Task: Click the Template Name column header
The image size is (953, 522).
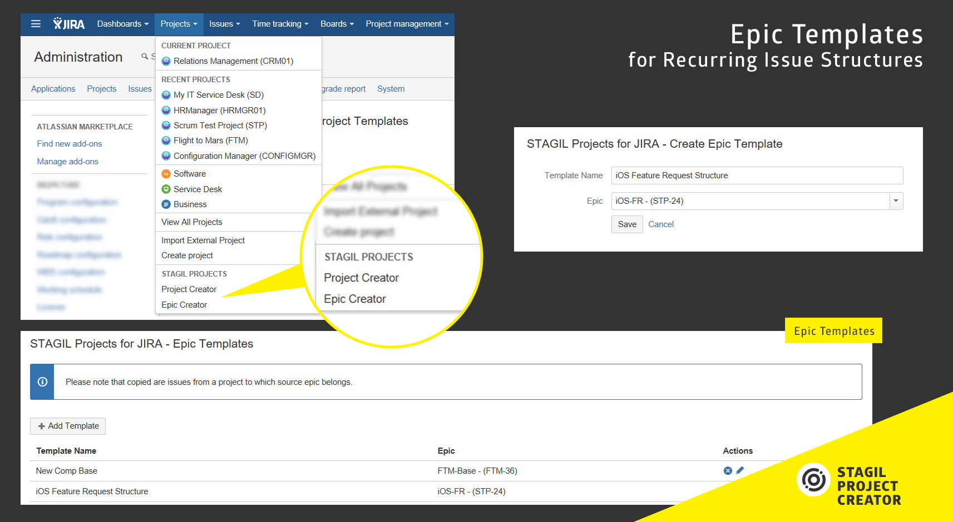Action: pyautogui.click(x=66, y=451)
